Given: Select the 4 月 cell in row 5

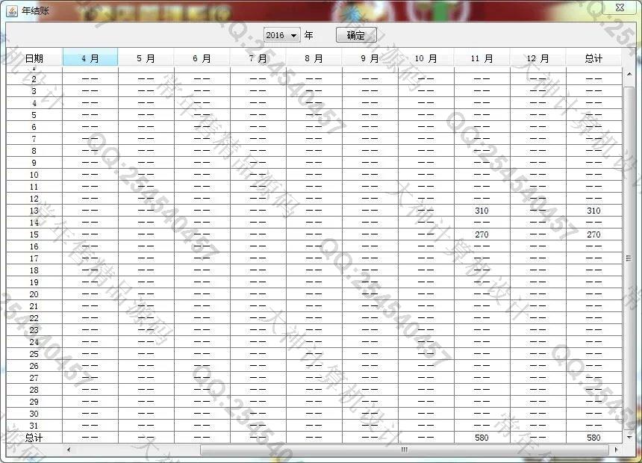Looking at the screenshot, I should pyautogui.click(x=90, y=115).
